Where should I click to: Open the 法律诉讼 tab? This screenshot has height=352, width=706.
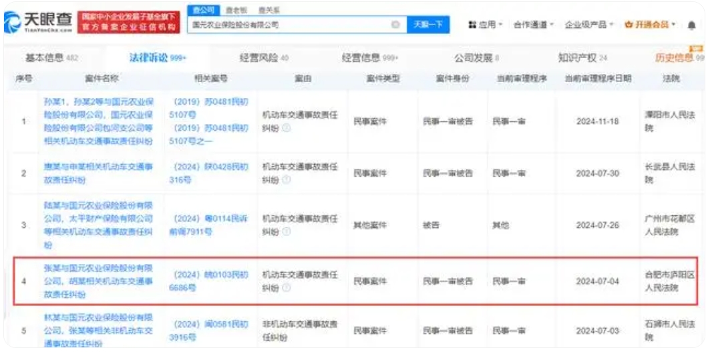(x=158, y=57)
